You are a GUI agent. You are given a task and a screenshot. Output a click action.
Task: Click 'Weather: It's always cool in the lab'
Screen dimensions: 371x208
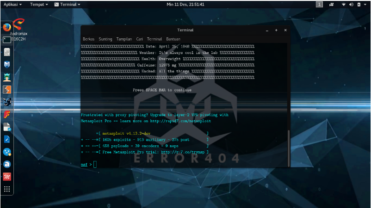[x=179, y=53]
